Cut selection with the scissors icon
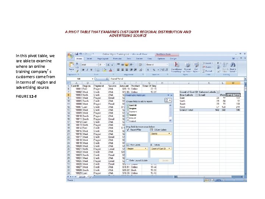Viewport: 265px width, 199px height. click(77, 63)
